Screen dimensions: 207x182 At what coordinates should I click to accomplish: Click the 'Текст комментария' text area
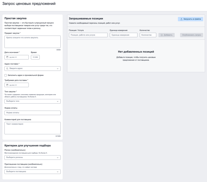tap(33, 128)
